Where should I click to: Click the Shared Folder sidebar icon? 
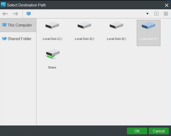tap(4, 39)
